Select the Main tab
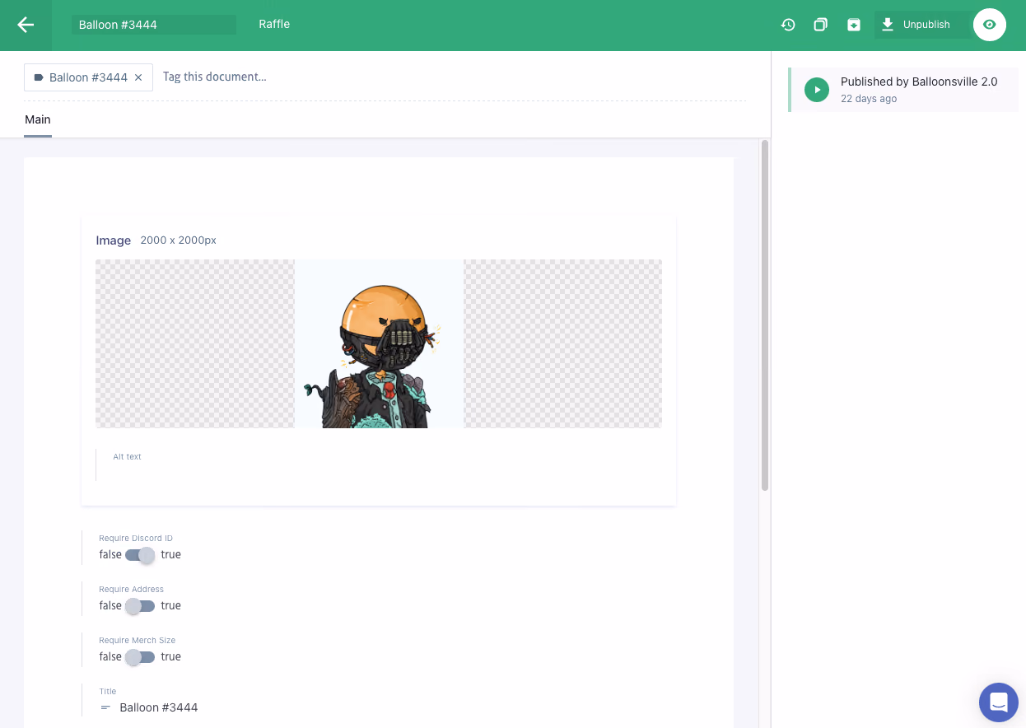This screenshot has width=1026, height=728. [38, 120]
